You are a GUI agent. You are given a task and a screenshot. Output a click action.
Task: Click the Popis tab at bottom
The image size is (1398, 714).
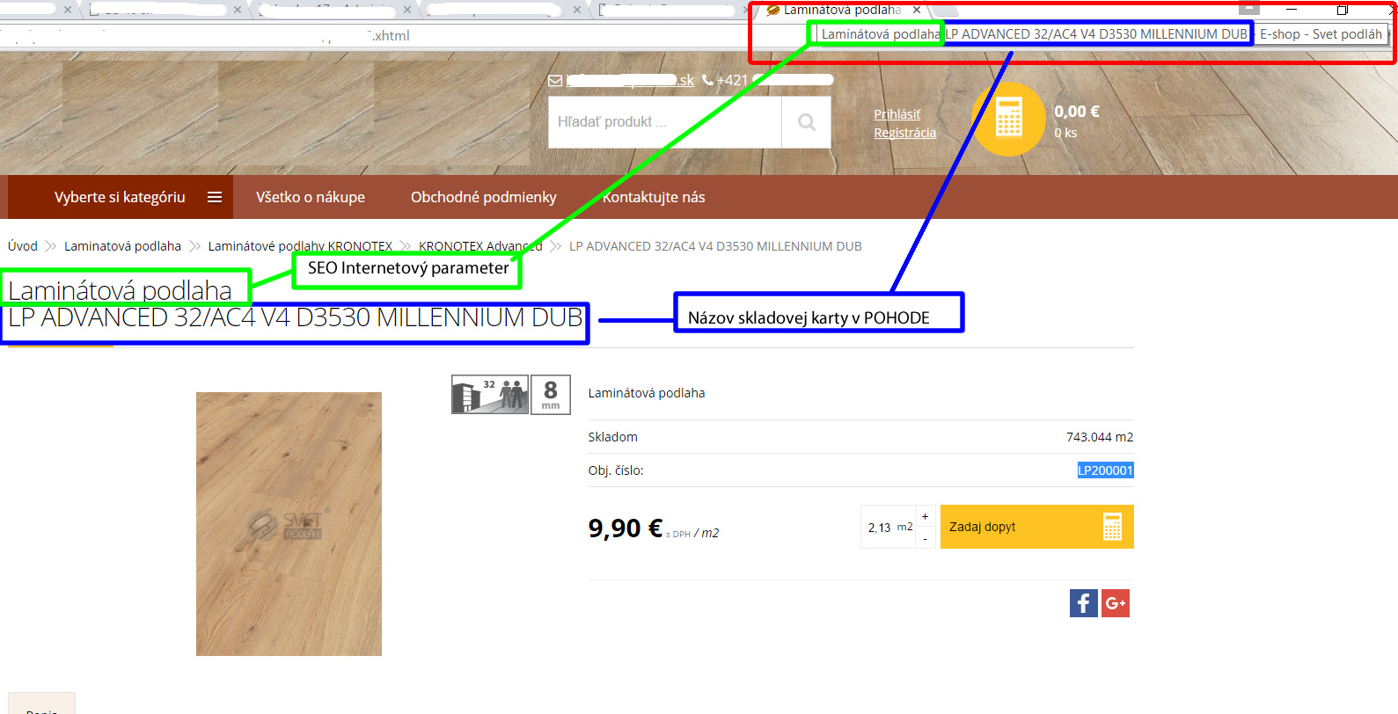click(41, 704)
